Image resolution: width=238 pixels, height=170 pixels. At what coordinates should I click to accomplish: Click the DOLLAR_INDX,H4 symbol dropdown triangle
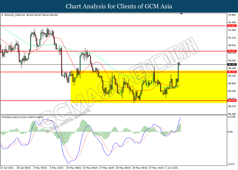pyautogui.click(x=2, y=15)
